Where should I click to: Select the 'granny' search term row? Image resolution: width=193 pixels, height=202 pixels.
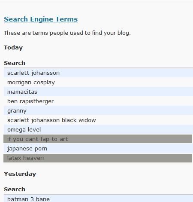pyautogui.click(x=98, y=110)
